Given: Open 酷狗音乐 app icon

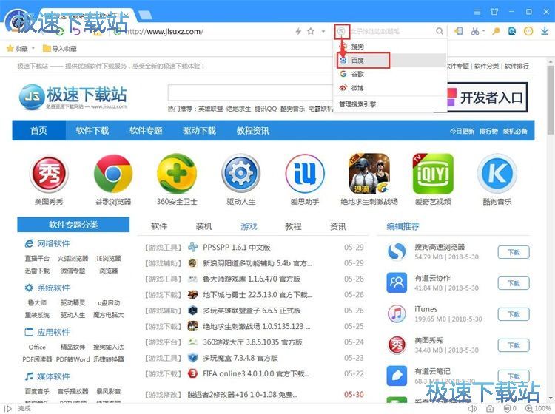Looking at the screenshot, I should tap(497, 173).
